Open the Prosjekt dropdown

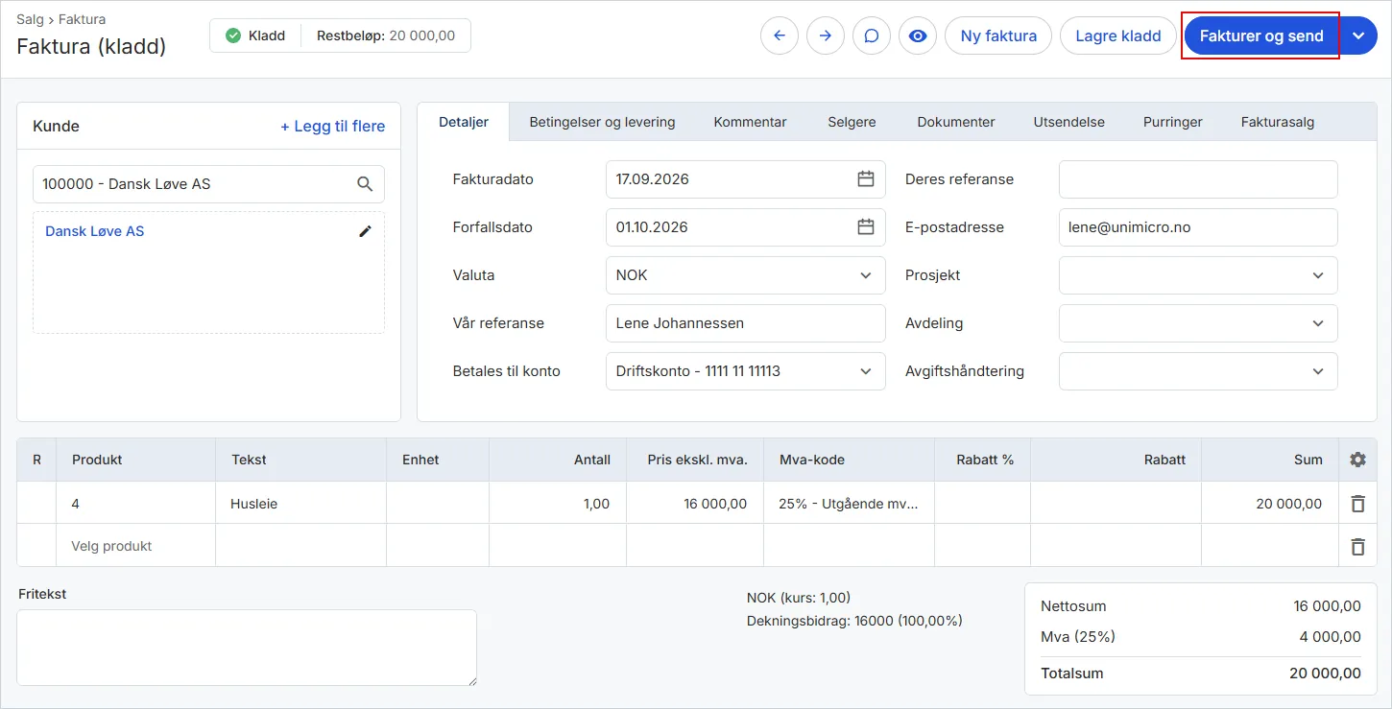1198,275
